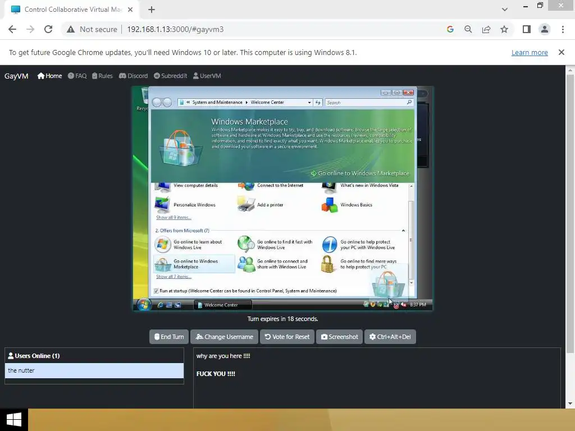
Task: Go back with the browser back arrow
Action: pos(12,29)
